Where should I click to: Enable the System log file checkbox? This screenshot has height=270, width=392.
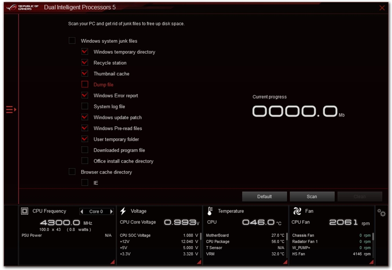pos(85,106)
